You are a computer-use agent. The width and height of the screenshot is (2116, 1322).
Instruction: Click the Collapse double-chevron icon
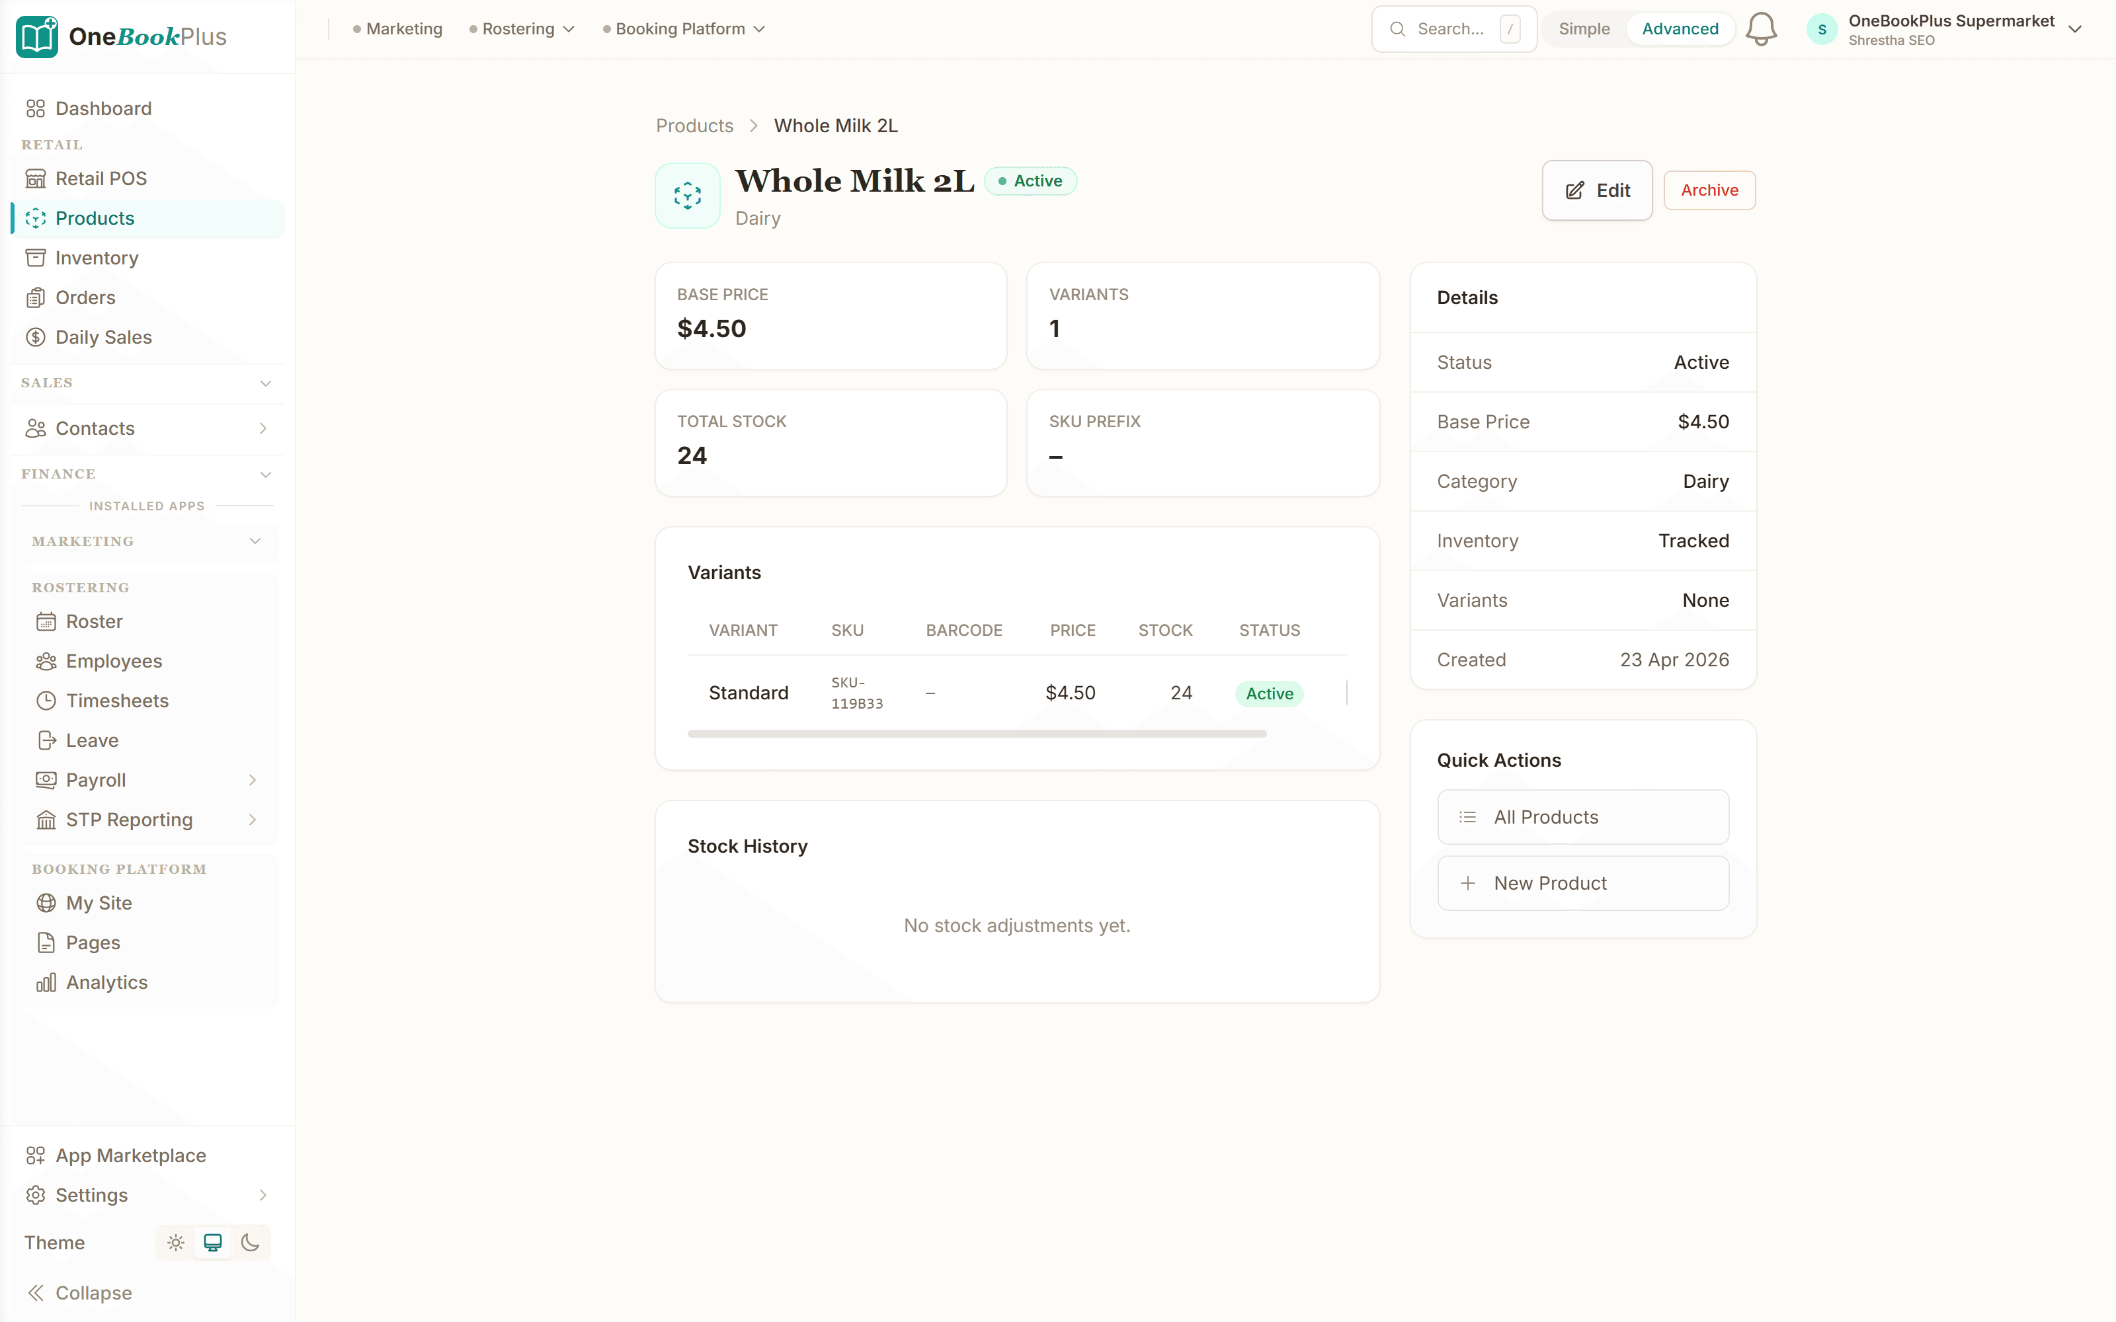click(35, 1293)
